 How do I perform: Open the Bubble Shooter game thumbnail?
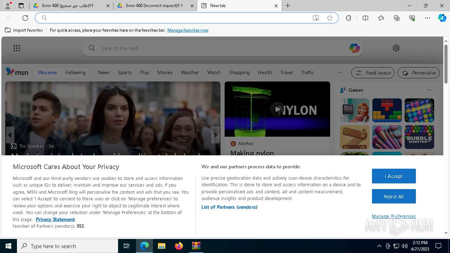[419, 137]
